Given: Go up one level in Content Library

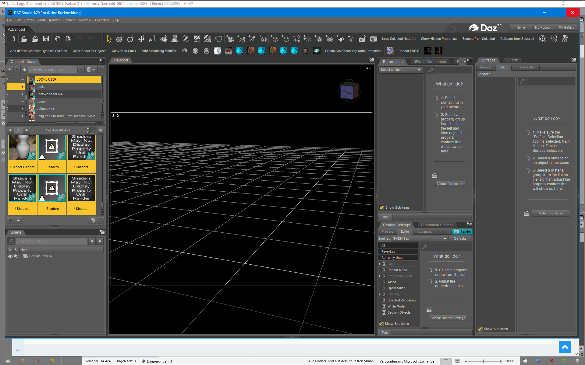Looking at the screenshot, I should pos(24,69).
